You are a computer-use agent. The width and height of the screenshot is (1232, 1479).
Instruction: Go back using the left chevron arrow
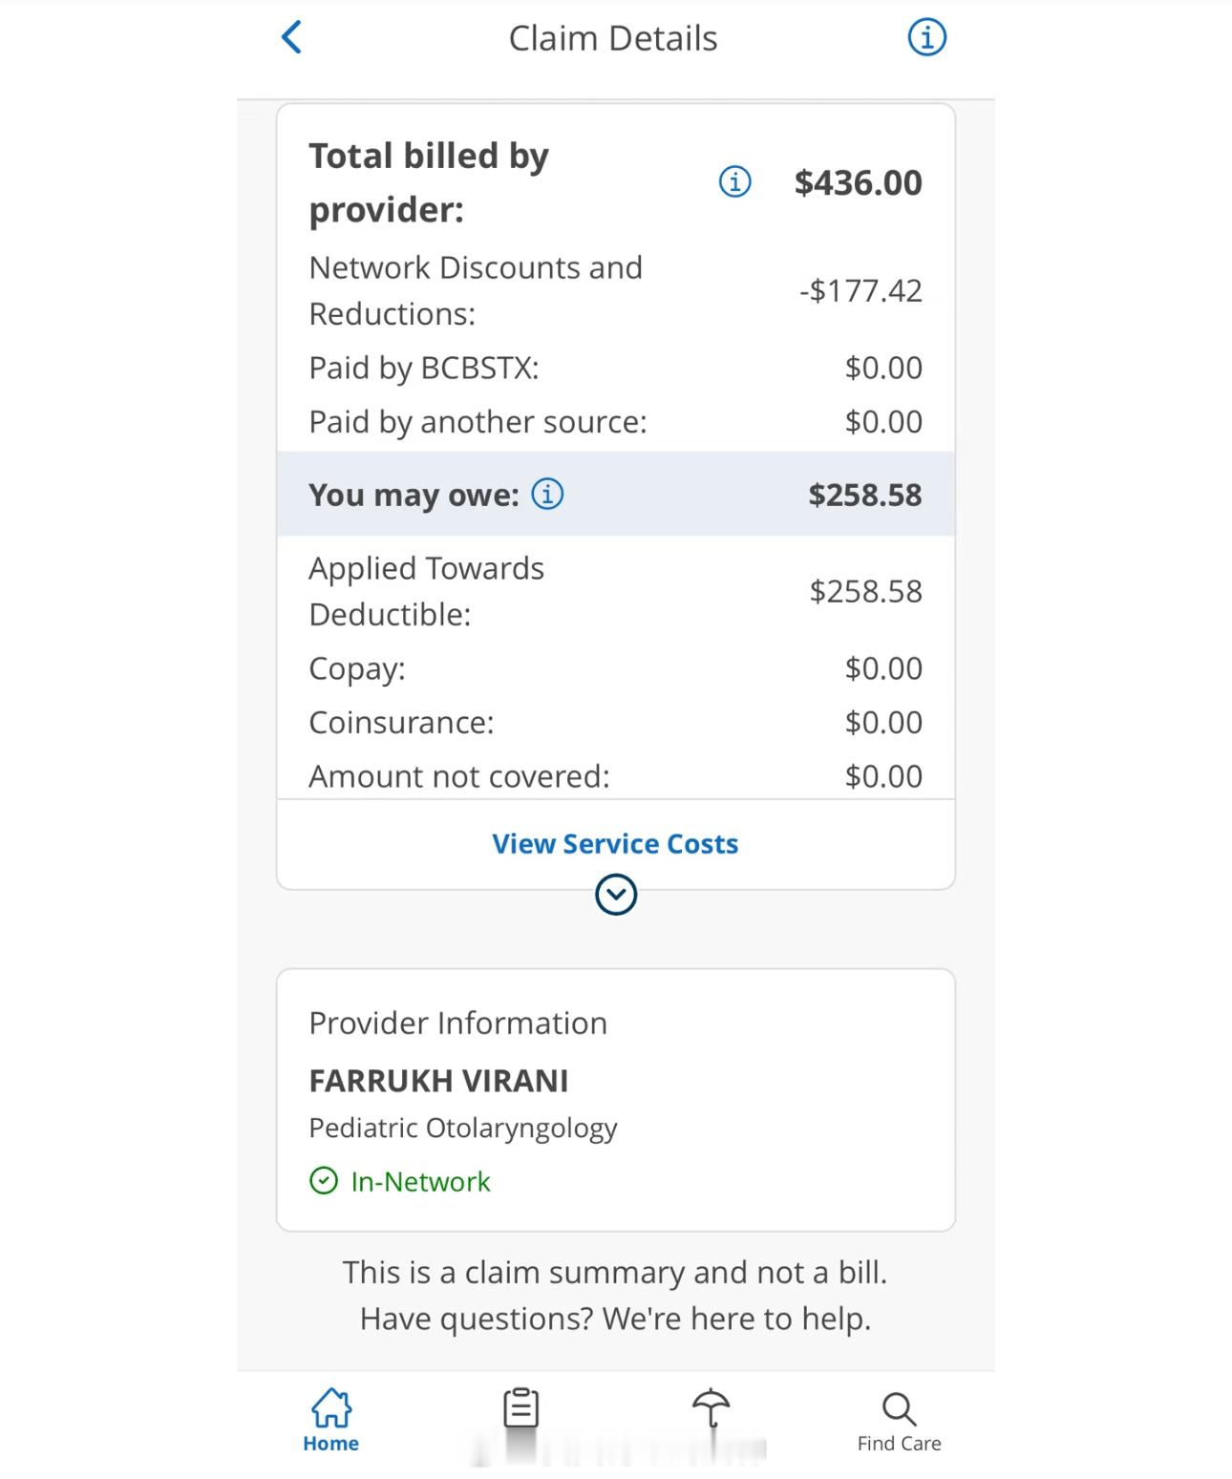tap(292, 38)
